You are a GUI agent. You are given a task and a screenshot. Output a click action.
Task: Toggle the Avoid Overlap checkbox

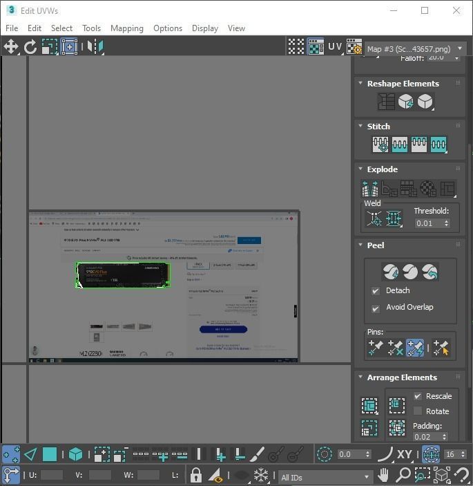tap(376, 309)
